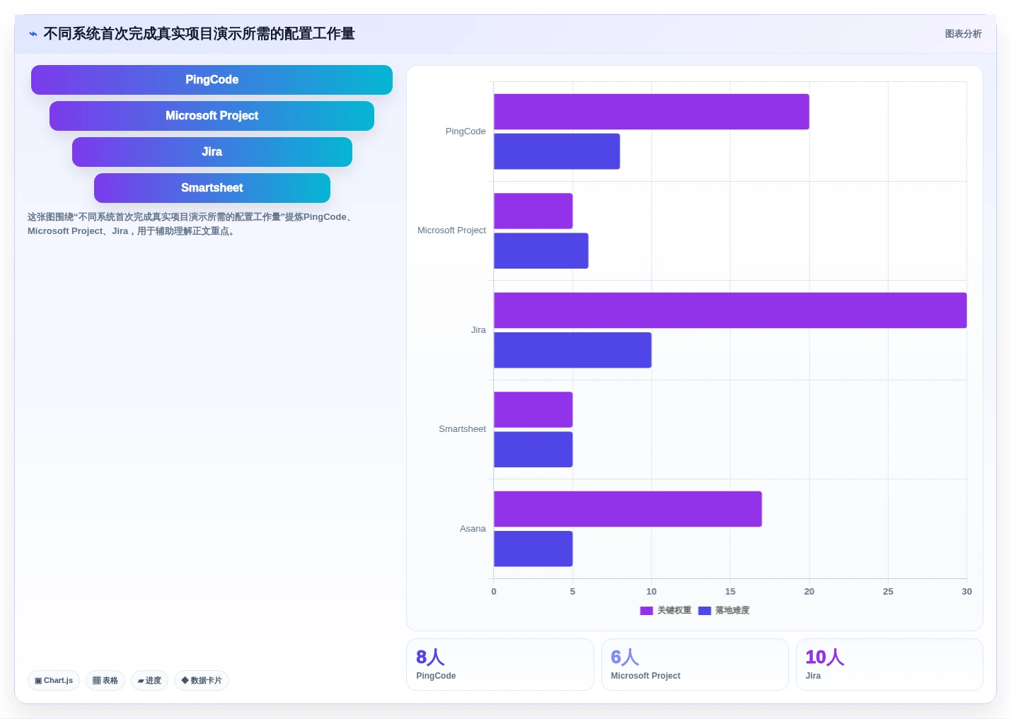Click the blue Microsoft Project bar
The image size is (1011, 719).
(541, 251)
